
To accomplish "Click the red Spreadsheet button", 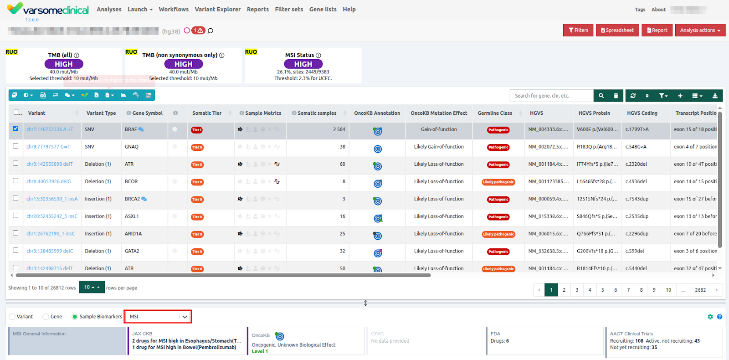I will pyautogui.click(x=617, y=31).
